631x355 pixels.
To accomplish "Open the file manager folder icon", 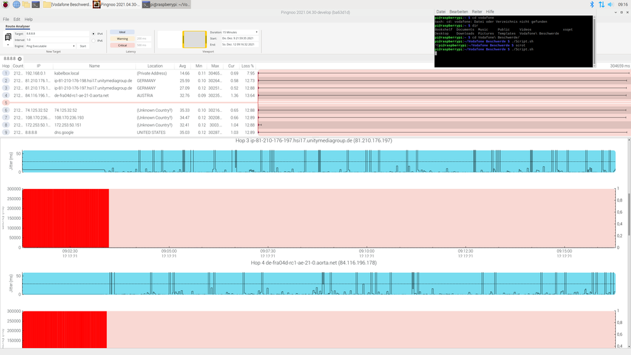I will [26, 4].
